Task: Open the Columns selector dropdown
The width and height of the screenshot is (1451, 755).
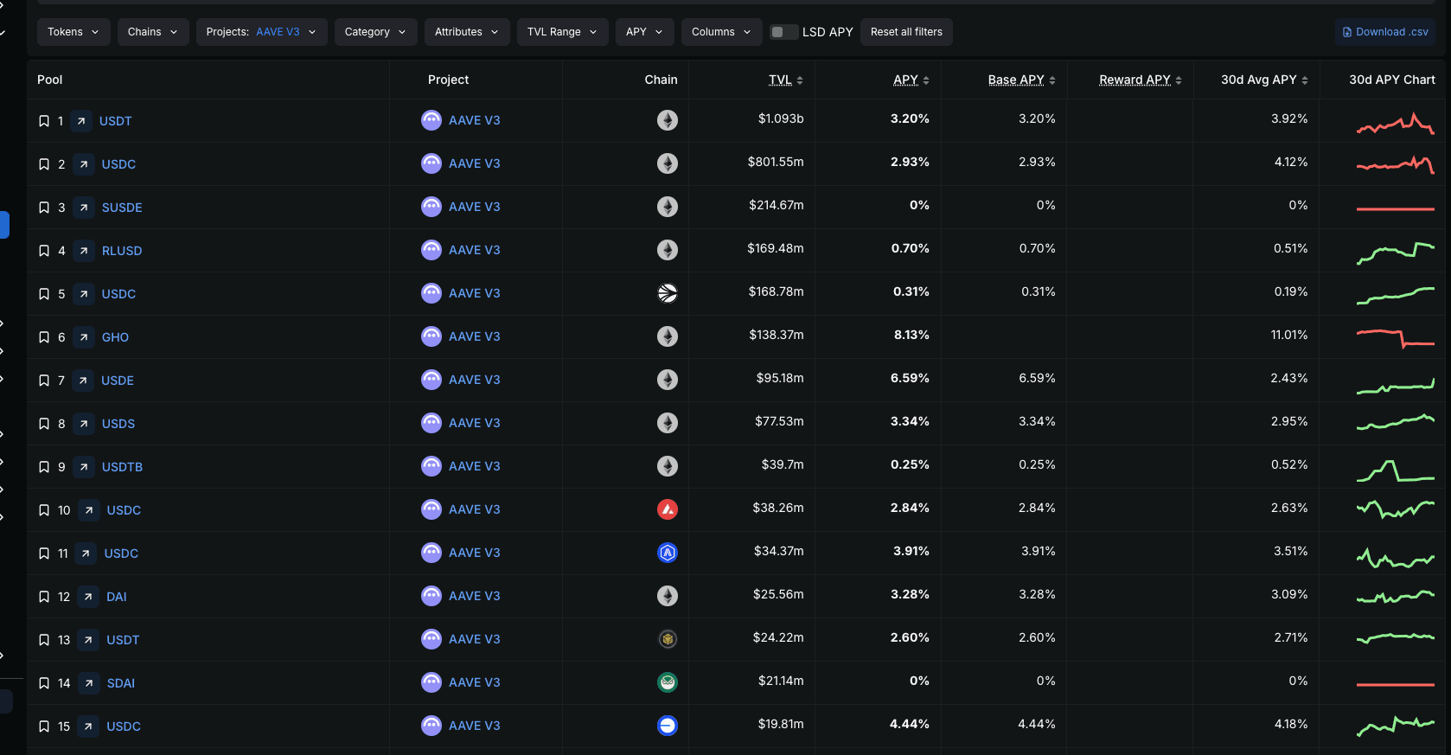Action: tap(722, 32)
